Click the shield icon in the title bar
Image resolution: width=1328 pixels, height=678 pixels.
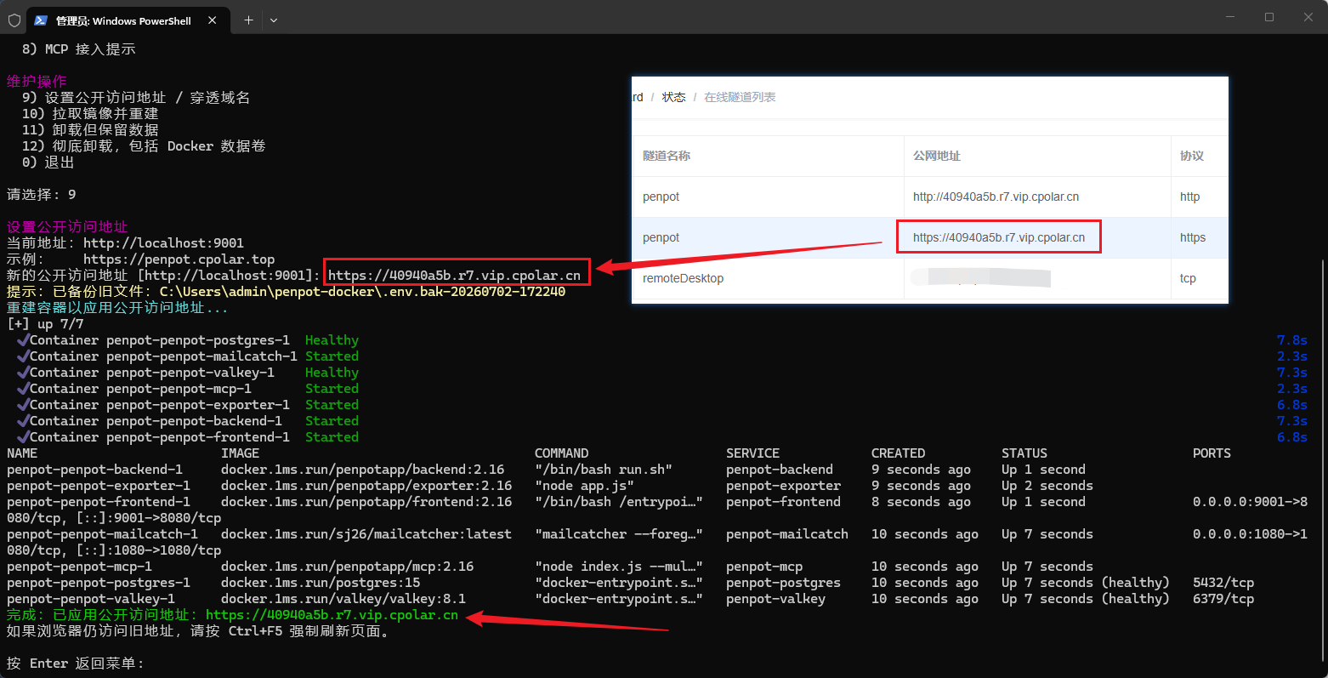14,20
